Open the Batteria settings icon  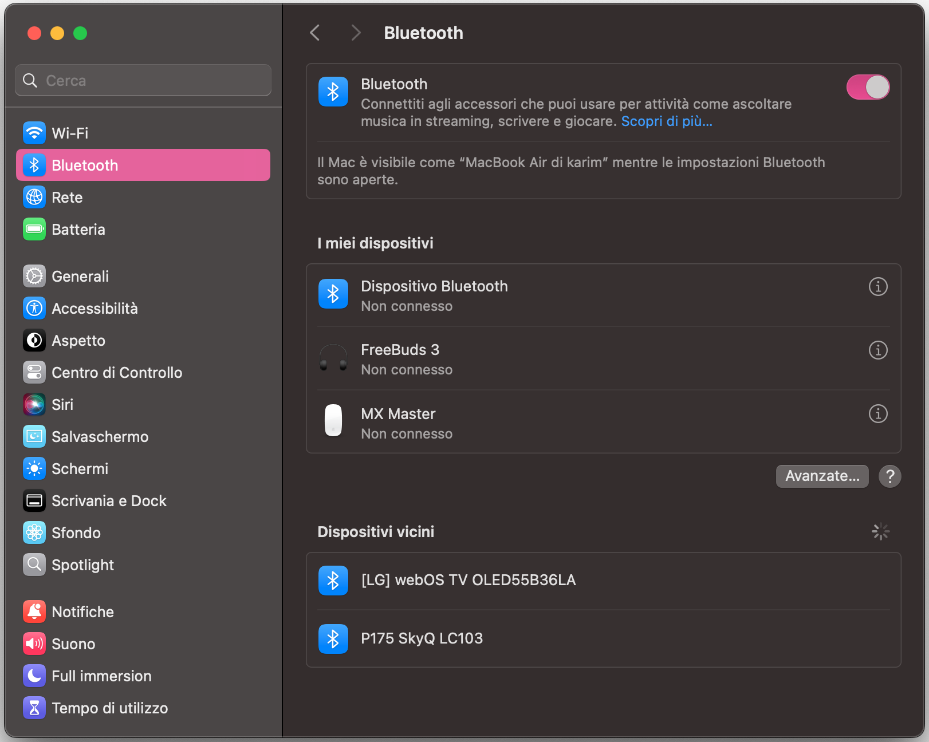34,229
